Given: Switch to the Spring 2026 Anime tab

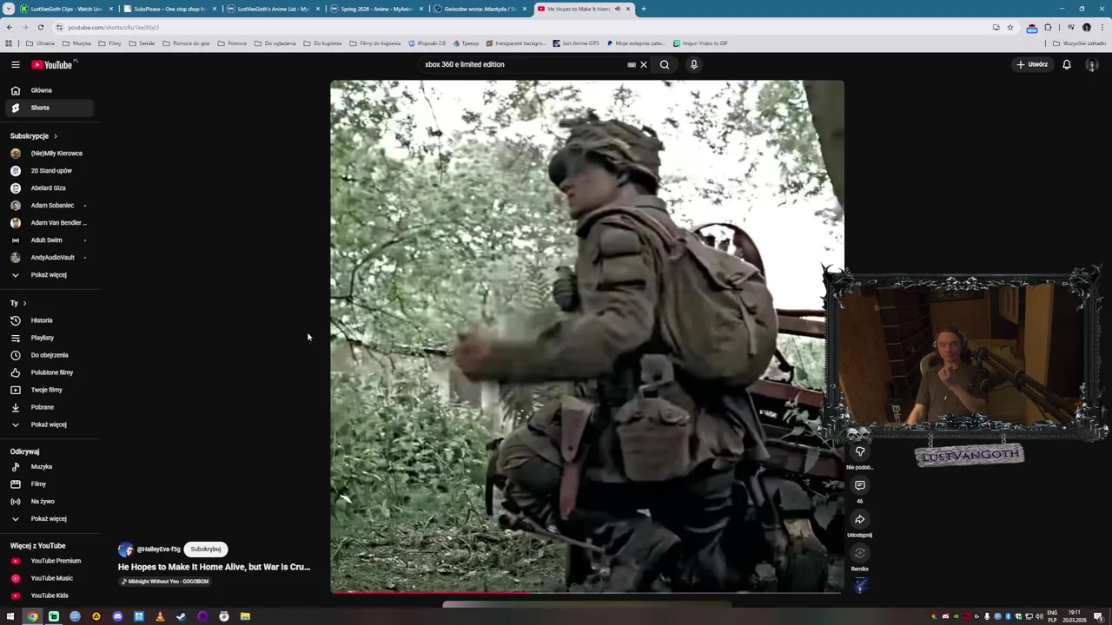Looking at the screenshot, I should [x=376, y=9].
